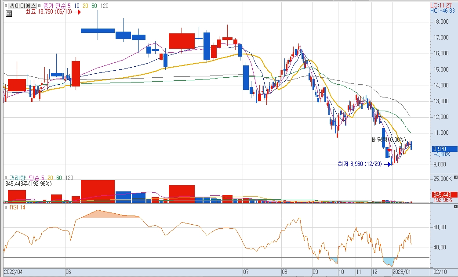The image size is (458, 277).
Task: Click the volume 120-day average label
Action: (69, 178)
